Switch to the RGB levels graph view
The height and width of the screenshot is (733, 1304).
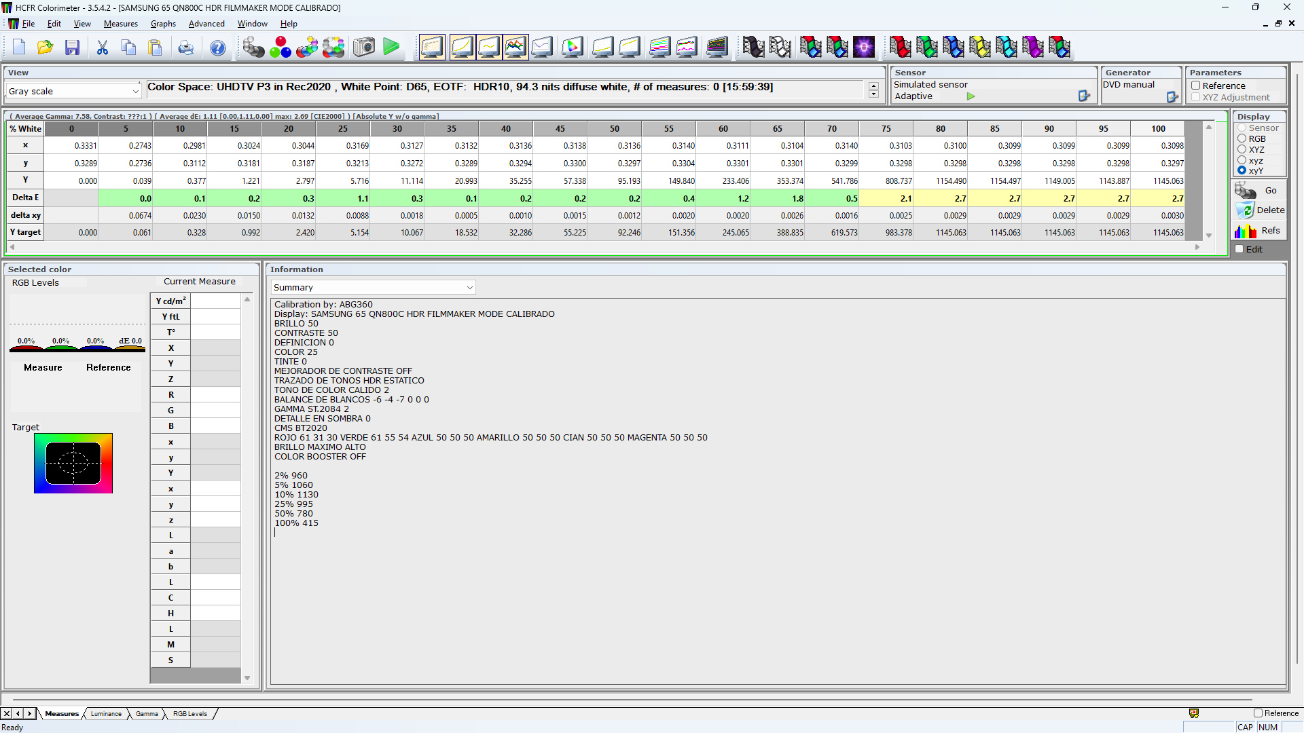515,47
